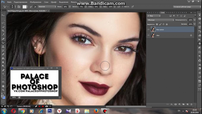Toggle lock transparent pixels
This screenshot has width=202, height=114.
pos(157,24)
